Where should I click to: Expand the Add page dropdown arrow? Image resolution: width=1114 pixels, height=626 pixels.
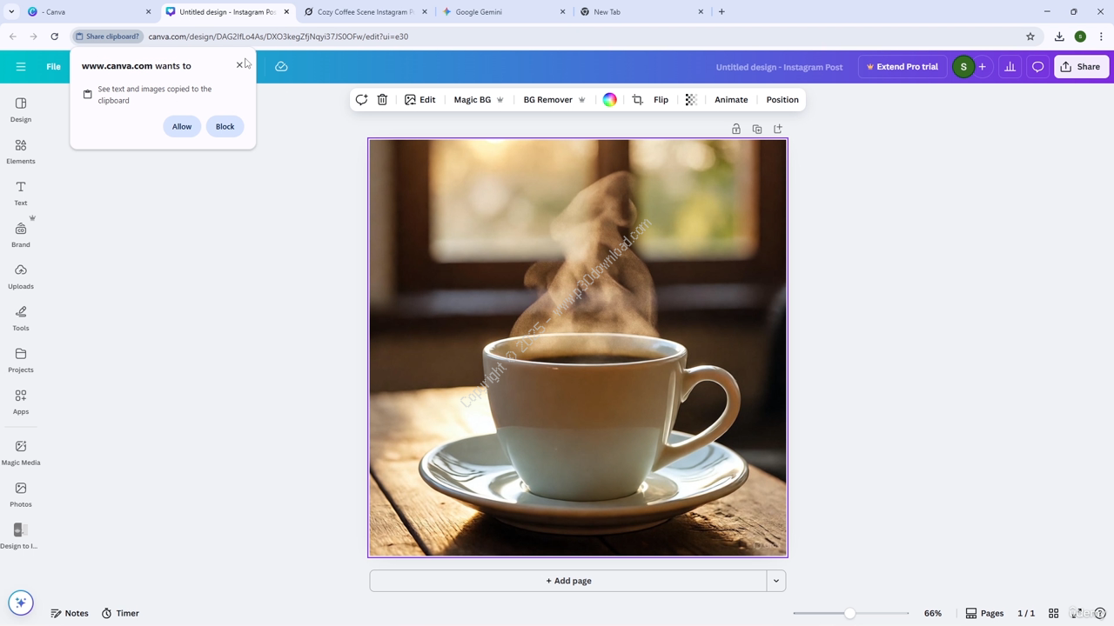[775, 581]
